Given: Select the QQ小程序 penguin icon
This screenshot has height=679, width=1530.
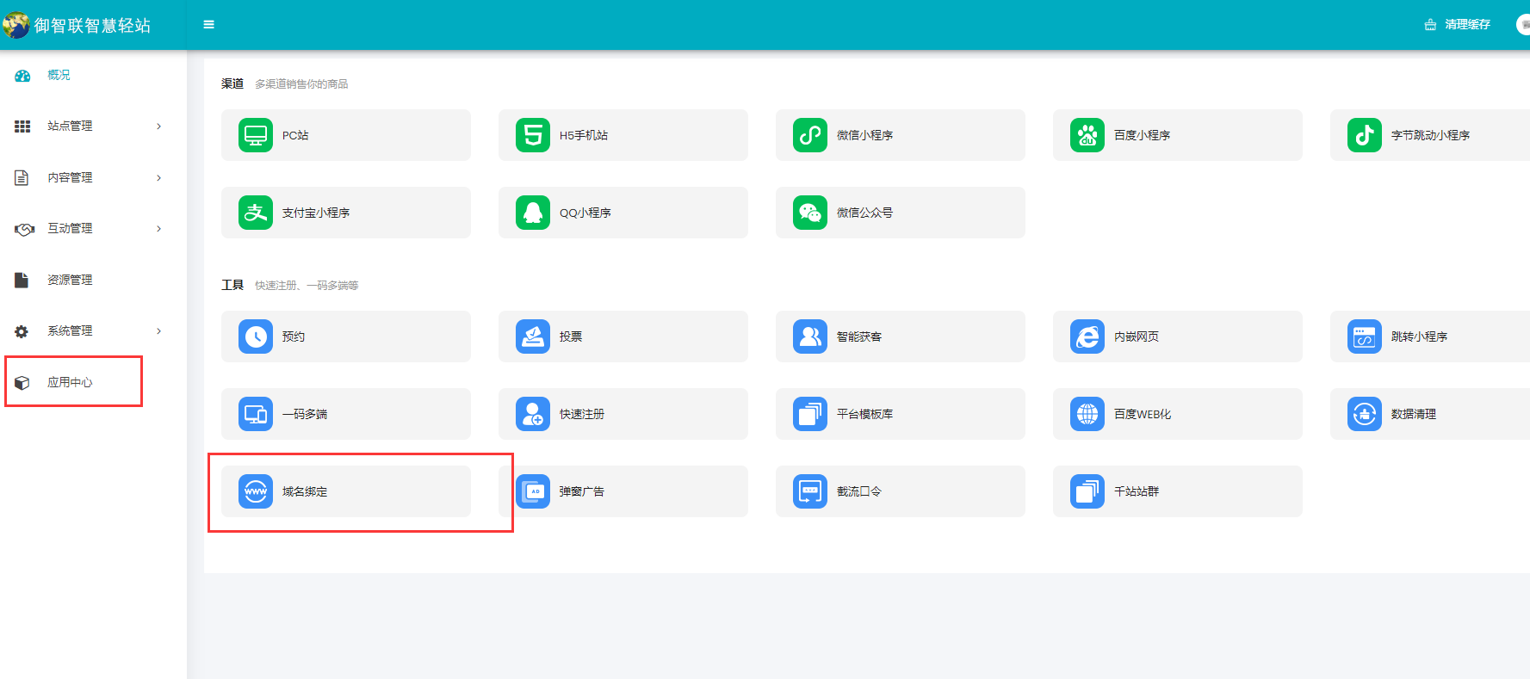Looking at the screenshot, I should [533, 213].
